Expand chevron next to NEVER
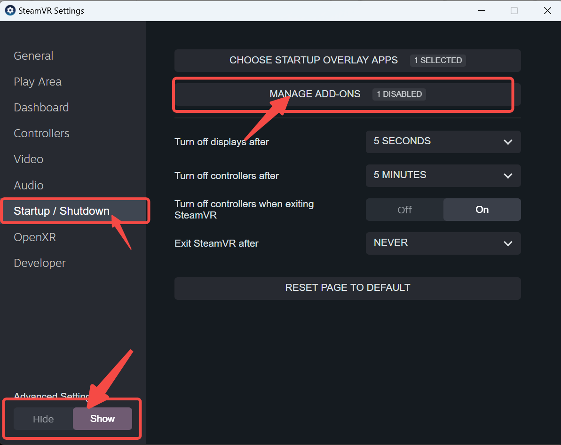The height and width of the screenshot is (445, 561). coord(508,243)
